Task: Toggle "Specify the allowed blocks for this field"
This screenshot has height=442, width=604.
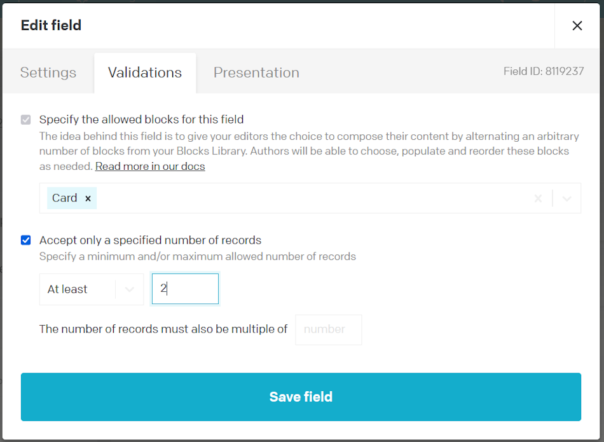Action: pos(26,120)
